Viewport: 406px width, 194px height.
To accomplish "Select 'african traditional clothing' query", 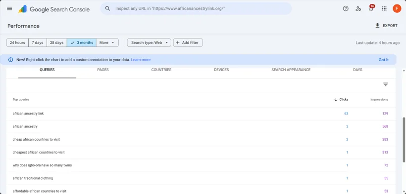I will click(33, 178).
